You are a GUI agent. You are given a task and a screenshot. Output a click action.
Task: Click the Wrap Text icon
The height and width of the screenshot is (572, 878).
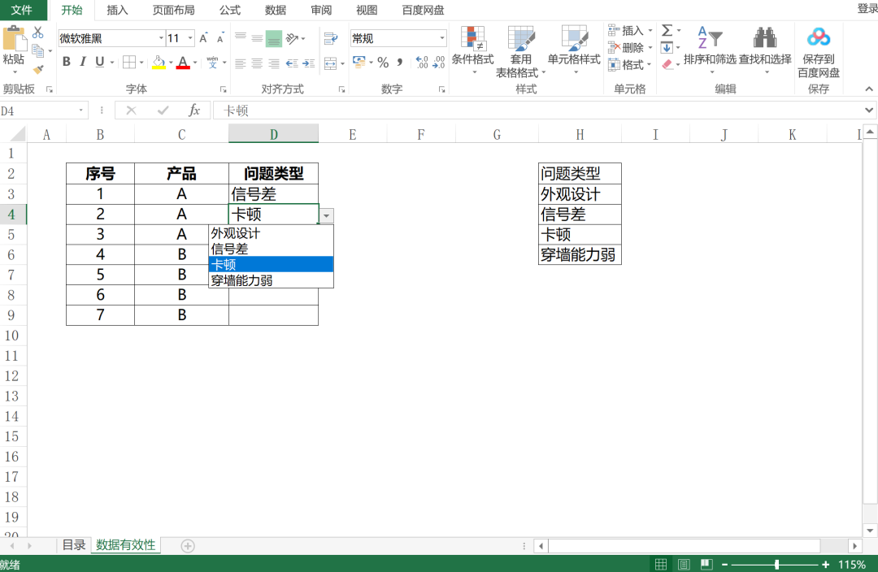coord(331,38)
